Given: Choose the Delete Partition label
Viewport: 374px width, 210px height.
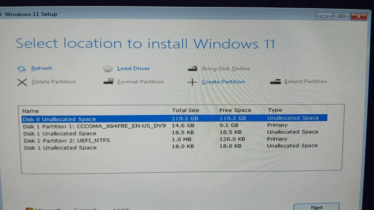Looking at the screenshot, I should [54, 82].
